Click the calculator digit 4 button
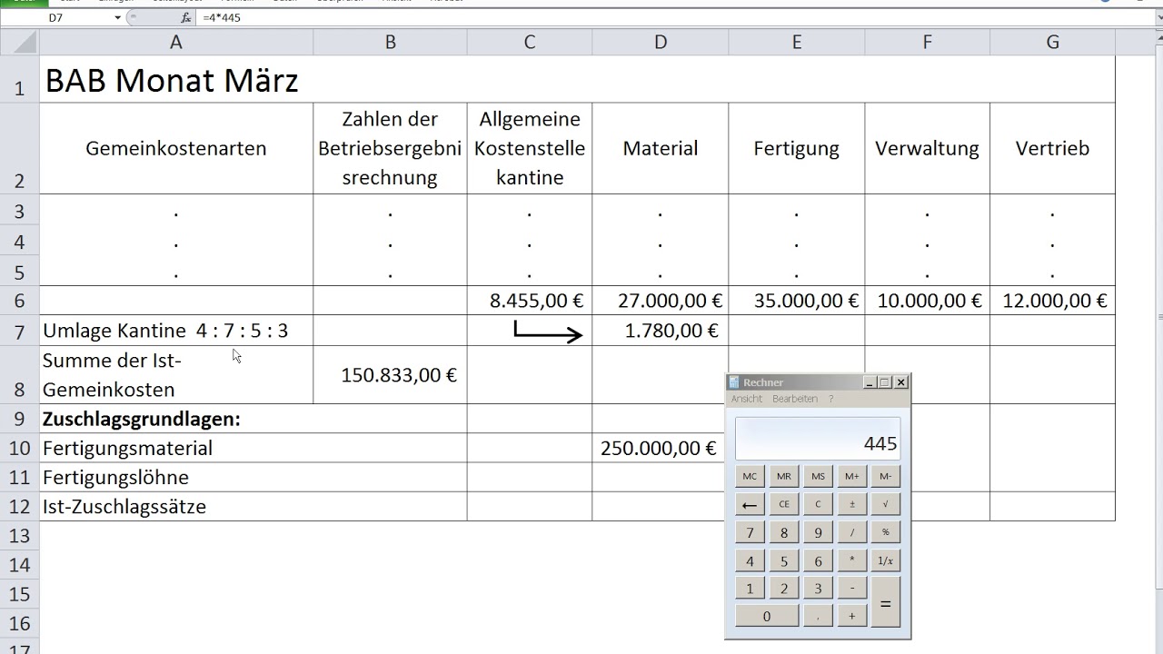Screen dimensions: 1163x654 pos(750,561)
